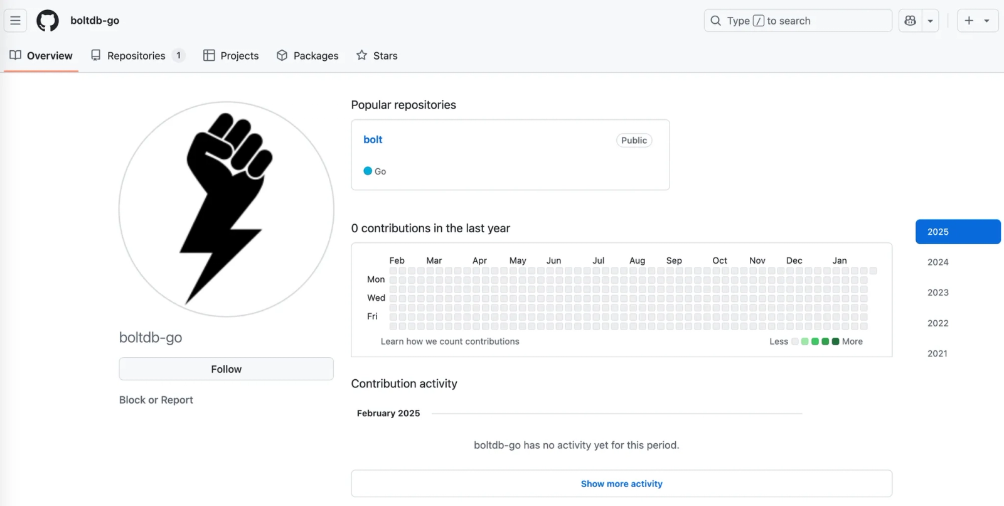The image size is (1004, 506).
Task: View the Stars tab
Action: (377, 56)
